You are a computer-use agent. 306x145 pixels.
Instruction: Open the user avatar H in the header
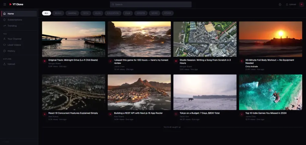click(301, 5)
